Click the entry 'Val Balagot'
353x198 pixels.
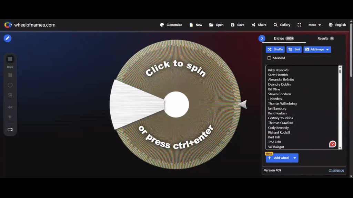(276, 147)
